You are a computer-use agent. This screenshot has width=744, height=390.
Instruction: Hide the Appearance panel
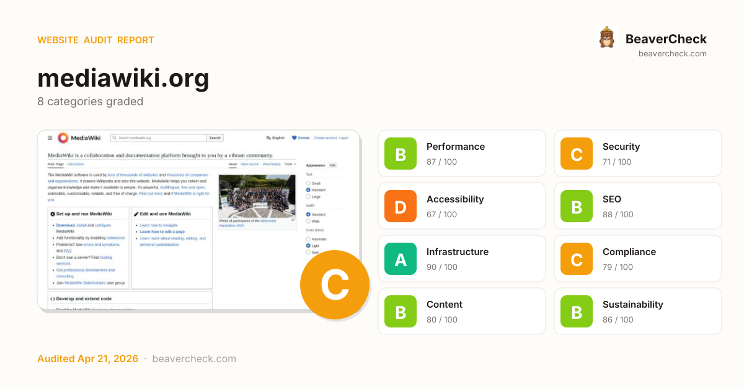coord(332,165)
